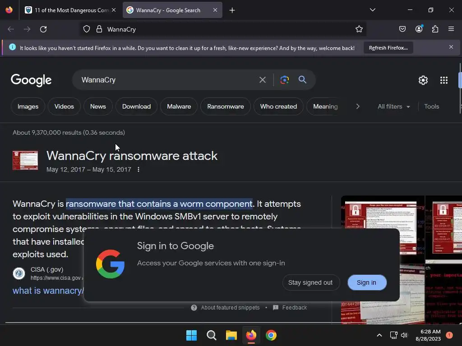Close the 11 of the Most Dangerous tab
This screenshot has height=346, width=462.
[x=114, y=10]
